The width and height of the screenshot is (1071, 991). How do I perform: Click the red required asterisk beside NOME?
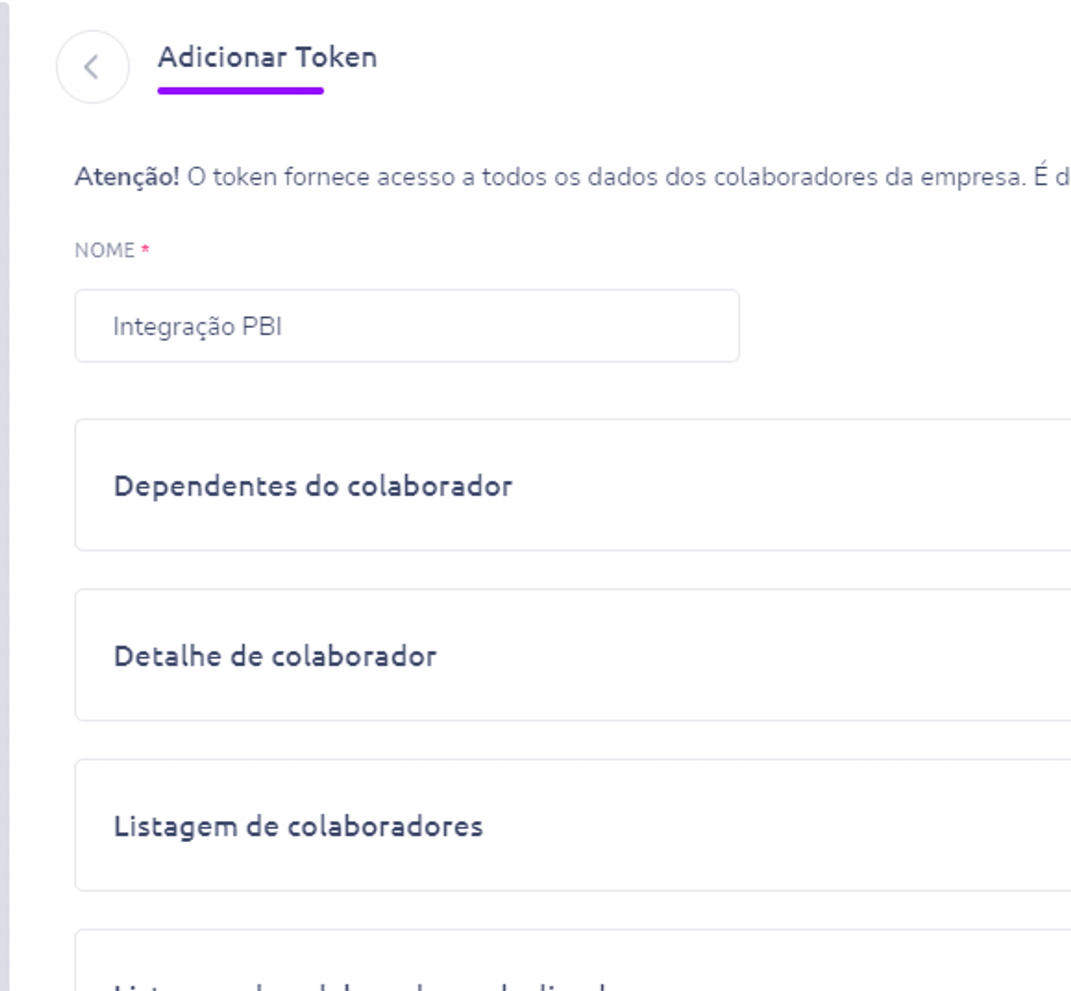tap(145, 249)
